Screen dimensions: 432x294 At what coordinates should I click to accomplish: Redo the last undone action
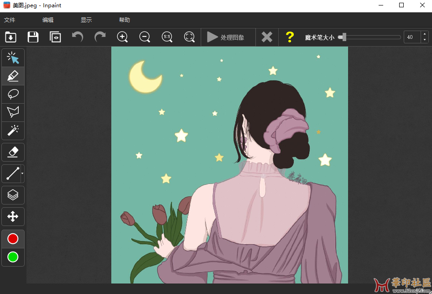pos(100,37)
